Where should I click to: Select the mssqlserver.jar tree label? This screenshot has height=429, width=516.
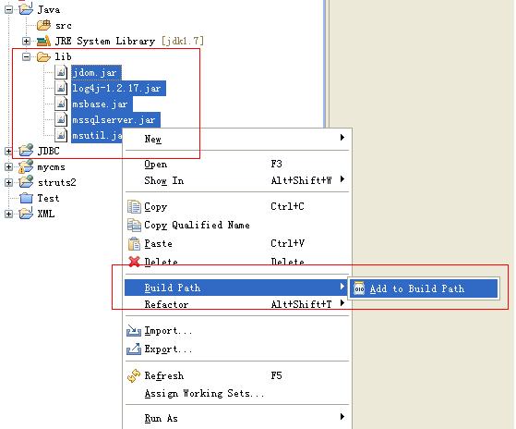pos(115,119)
